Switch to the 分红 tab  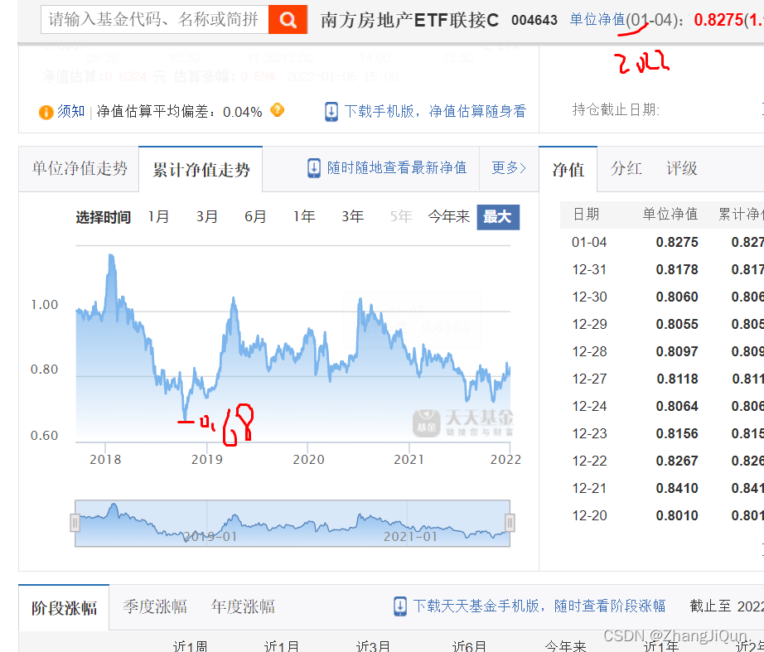tap(626, 169)
